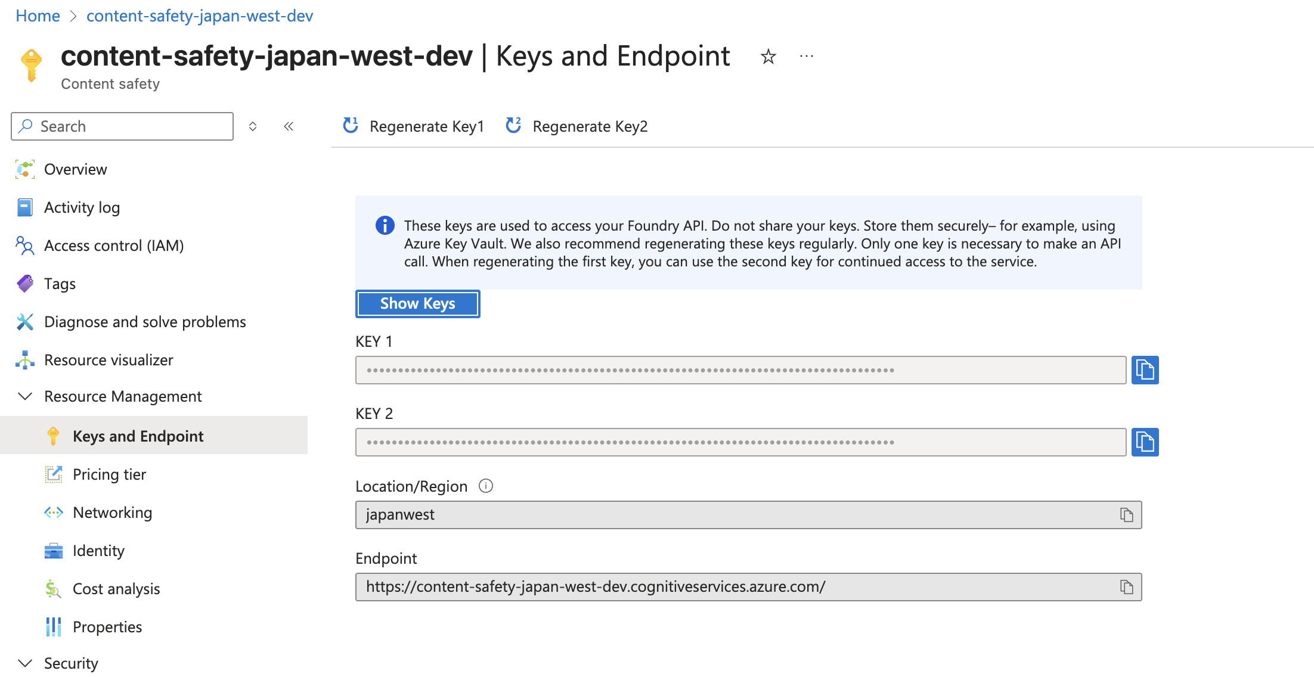
Task: Click the Tags purple tag icon
Action: pyautogui.click(x=25, y=284)
